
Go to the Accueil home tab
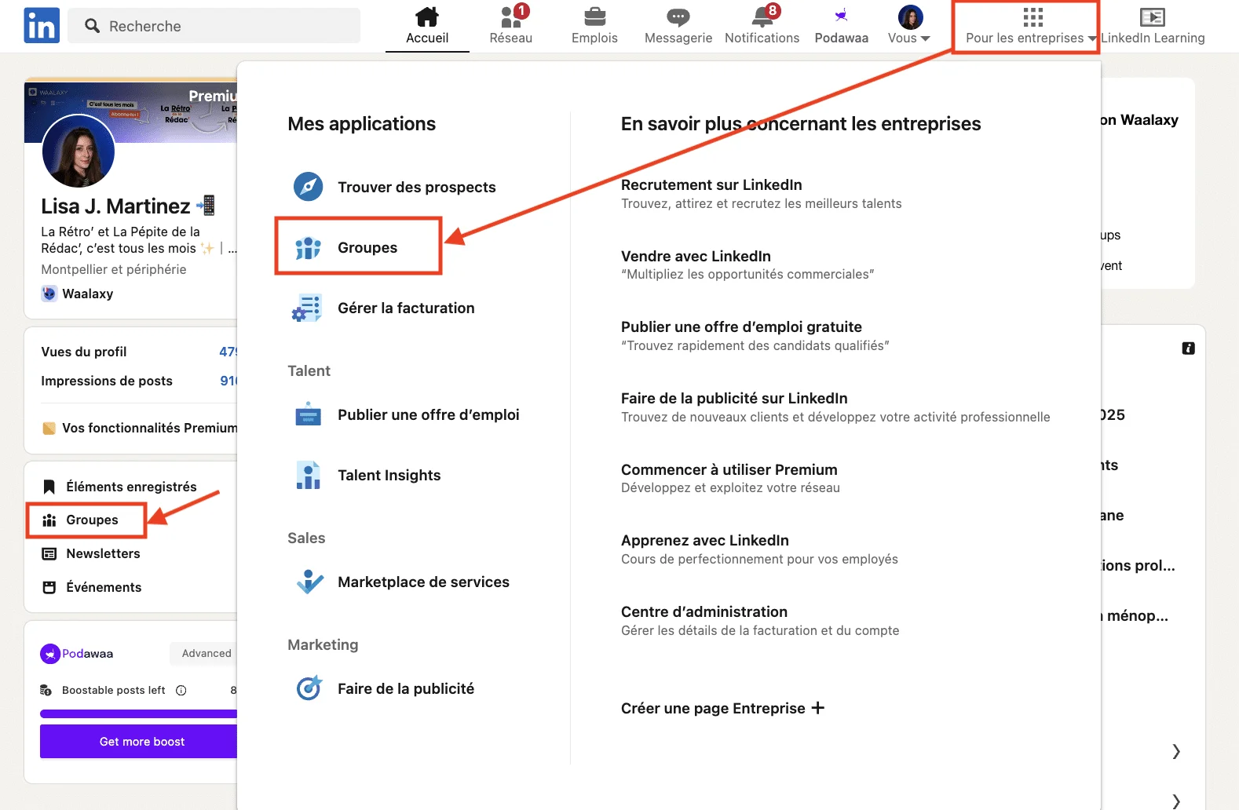(427, 26)
